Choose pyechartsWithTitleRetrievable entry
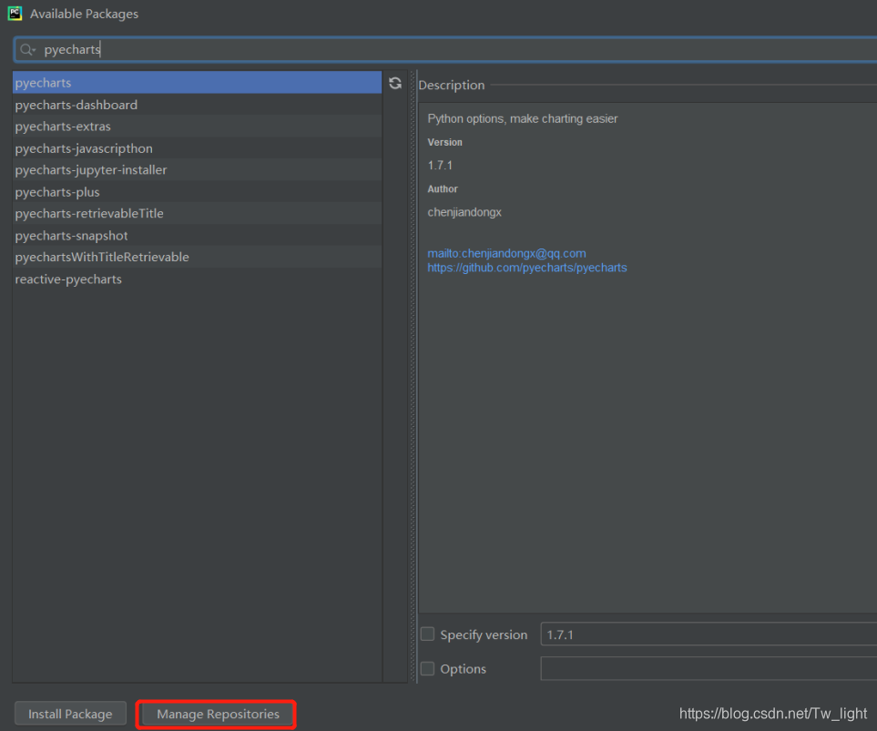Screen dimensions: 877x731 click(x=197, y=258)
